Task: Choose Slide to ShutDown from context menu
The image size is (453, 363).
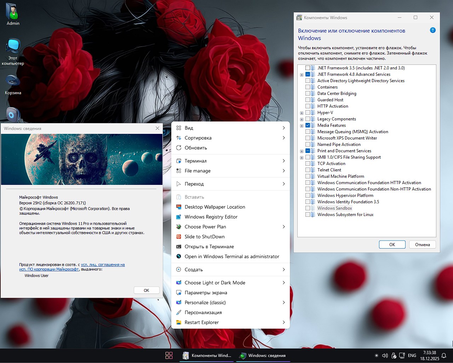Action: [x=205, y=237]
